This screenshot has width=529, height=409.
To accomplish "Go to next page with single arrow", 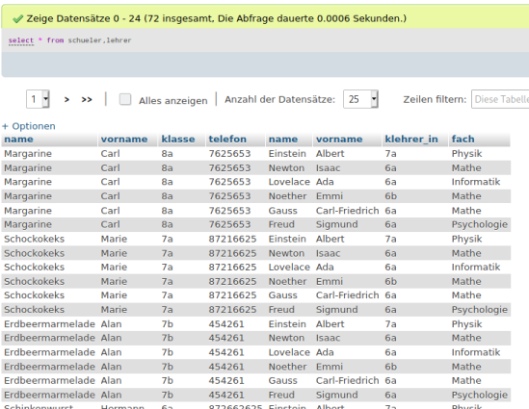I will (66, 100).
